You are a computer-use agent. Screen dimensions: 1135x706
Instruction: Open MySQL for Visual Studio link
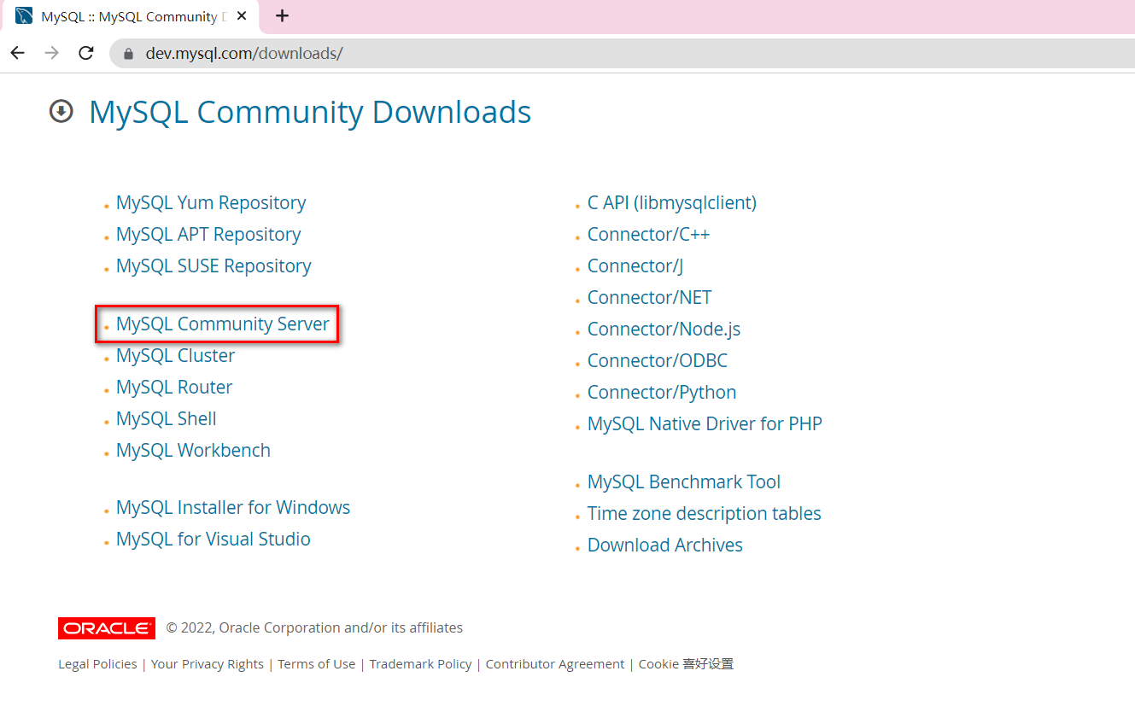pos(214,540)
